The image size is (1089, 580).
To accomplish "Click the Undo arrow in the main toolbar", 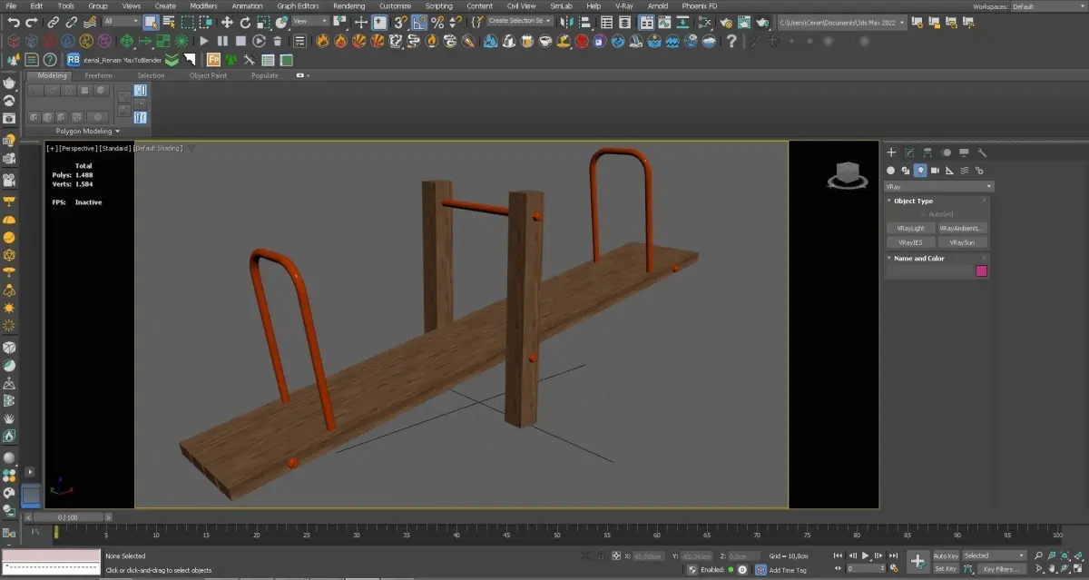I will 13,22.
